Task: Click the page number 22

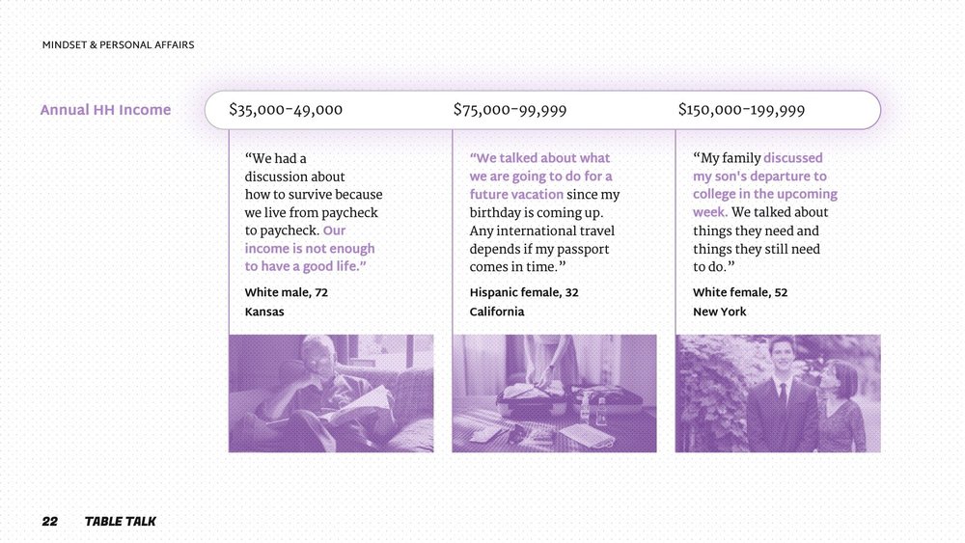Action: 50,522
